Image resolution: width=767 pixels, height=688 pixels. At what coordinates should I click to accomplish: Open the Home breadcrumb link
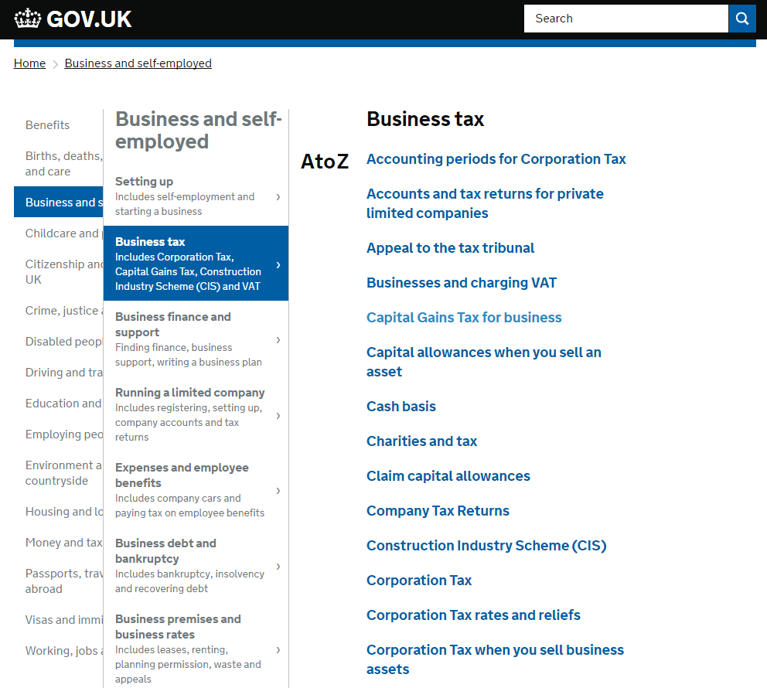(x=29, y=63)
